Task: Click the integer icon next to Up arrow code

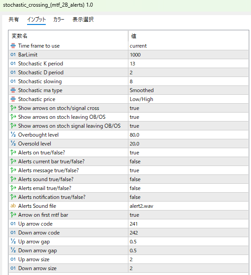Action: click(x=13, y=224)
